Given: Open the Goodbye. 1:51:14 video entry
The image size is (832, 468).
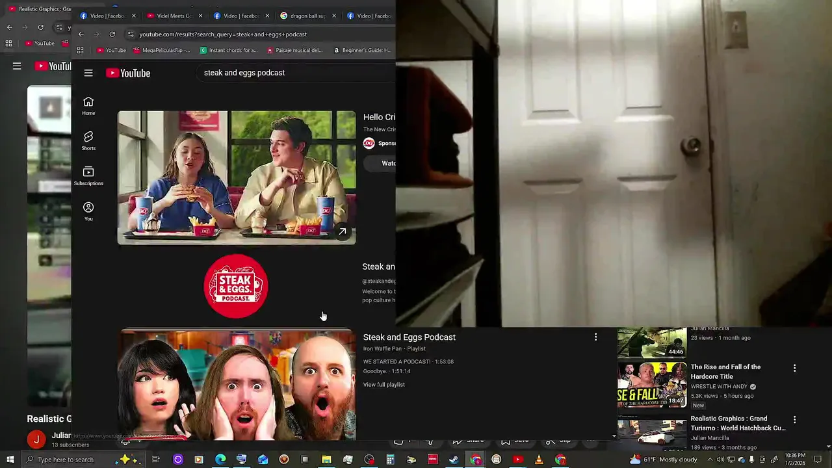Looking at the screenshot, I should pyautogui.click(x=387, y=371).
